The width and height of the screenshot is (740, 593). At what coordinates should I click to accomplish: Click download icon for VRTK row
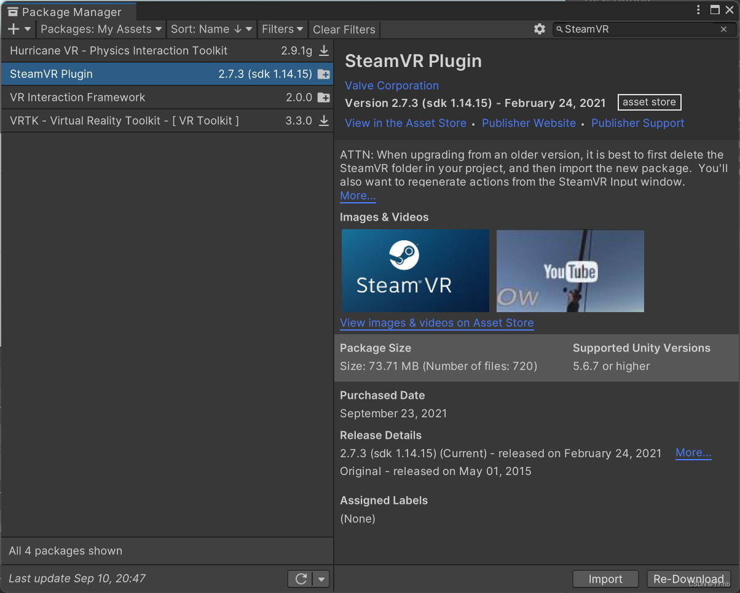pos(323,120)
